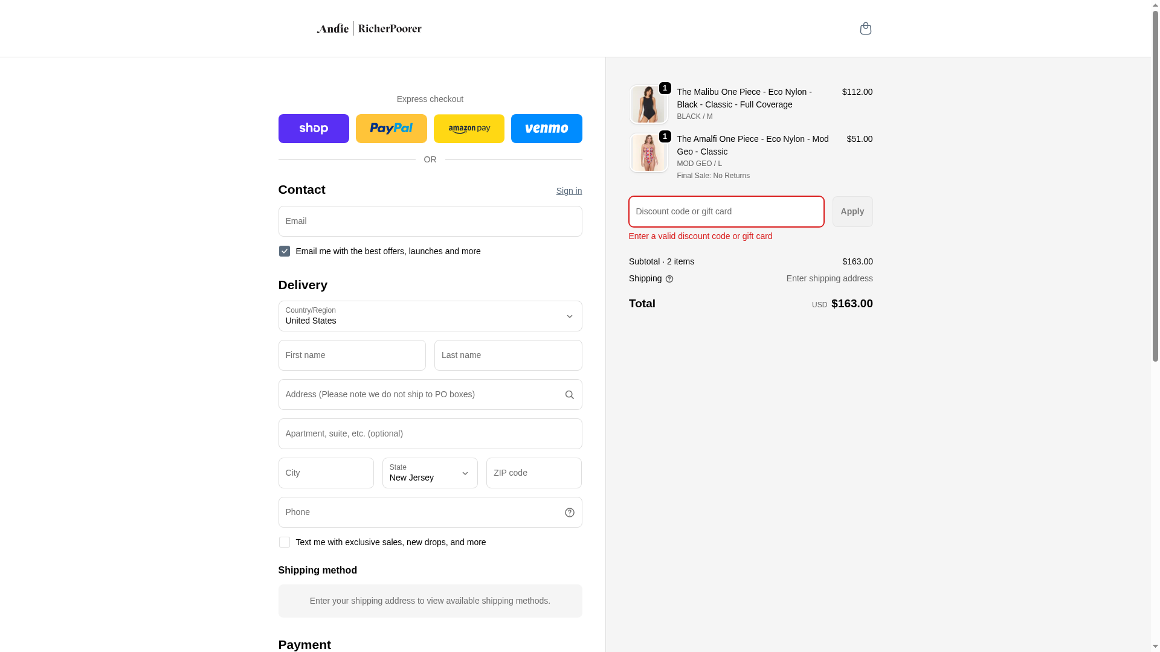Screen dimensions: 1160x652
Task: Focus the discount code or gift card field
Action: (x=726, y=211)
